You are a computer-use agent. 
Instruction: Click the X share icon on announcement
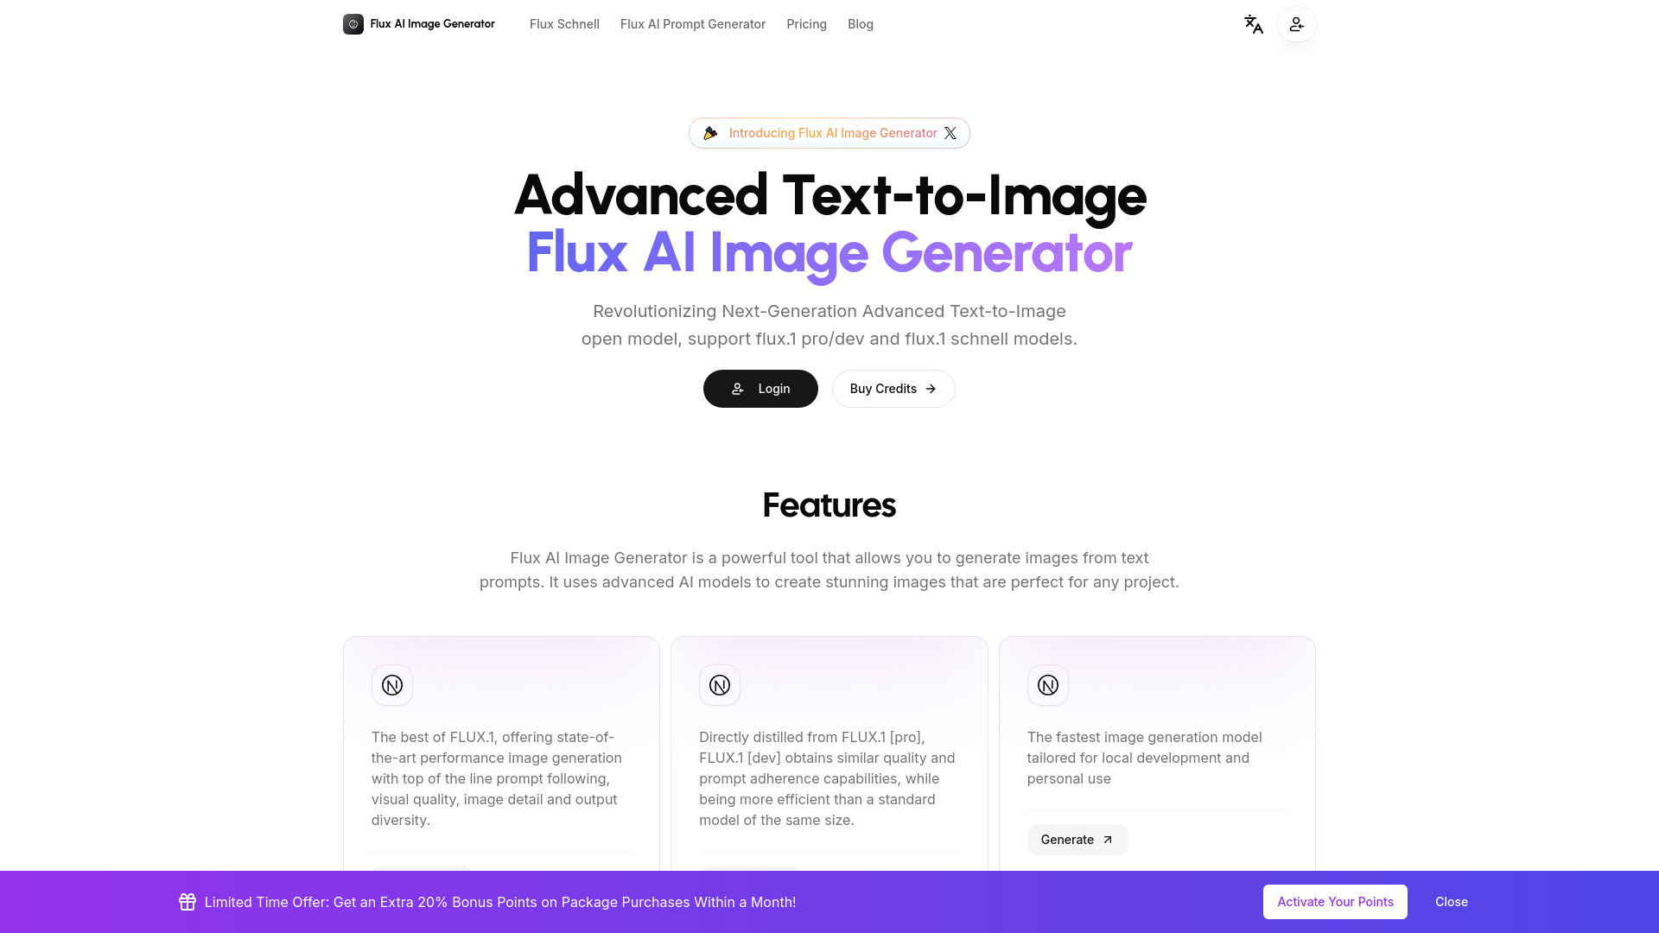pos(949,133)
